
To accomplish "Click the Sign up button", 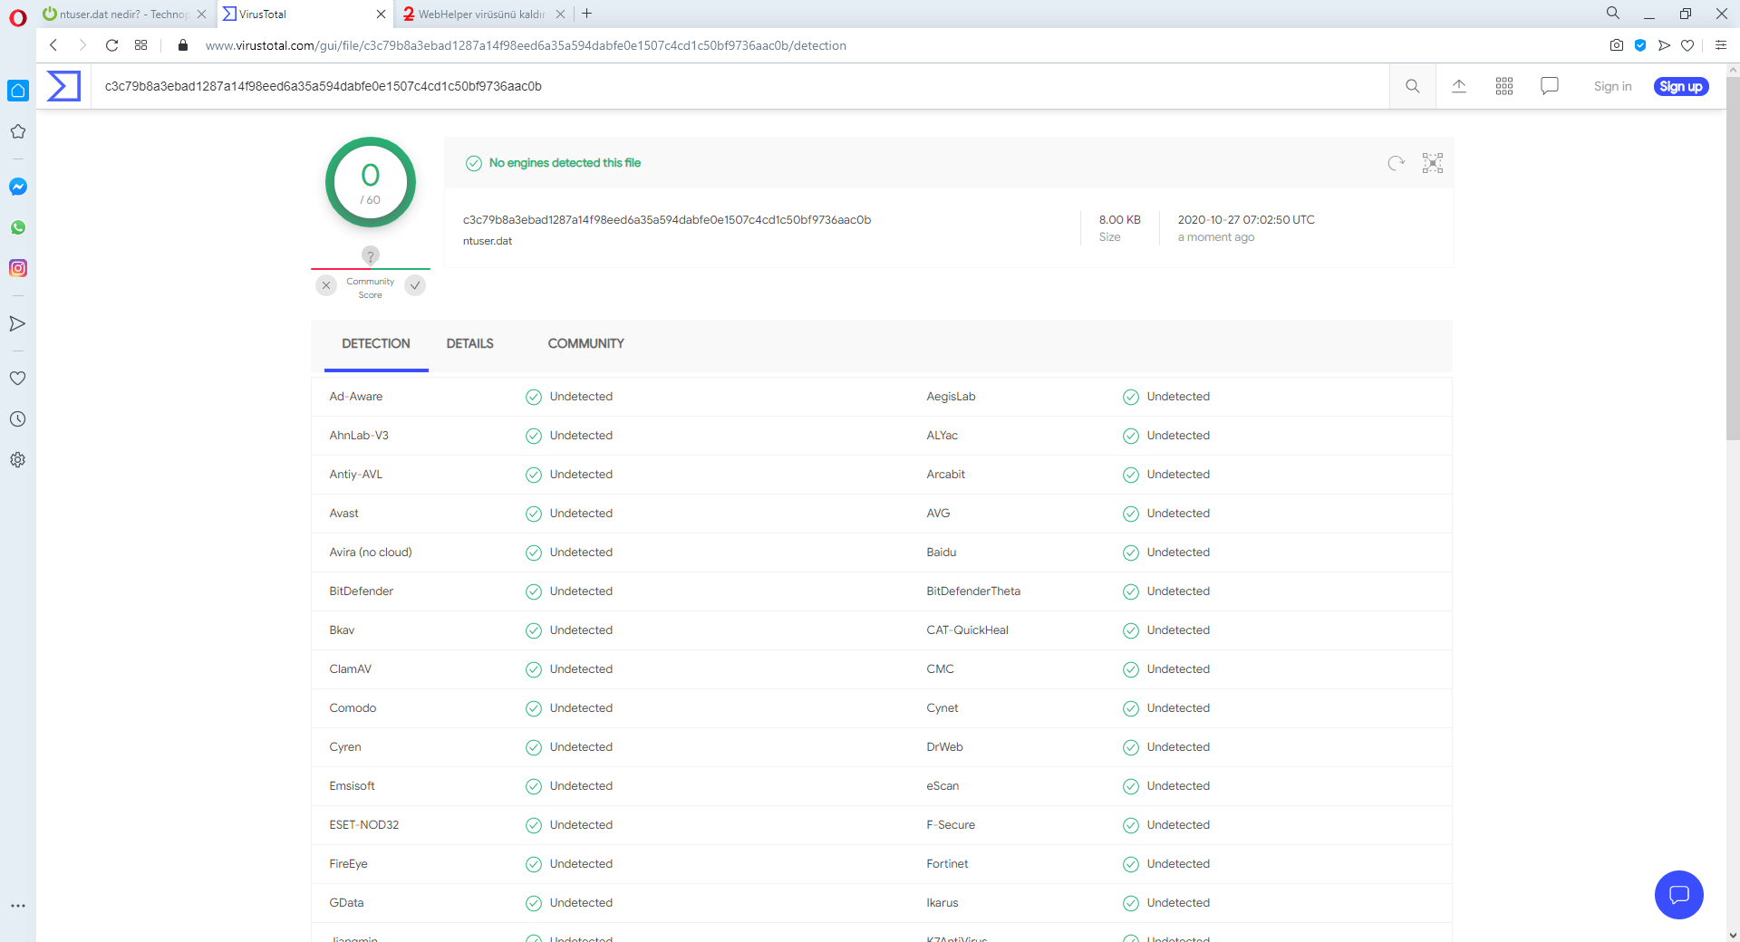I will [1681, 86].
